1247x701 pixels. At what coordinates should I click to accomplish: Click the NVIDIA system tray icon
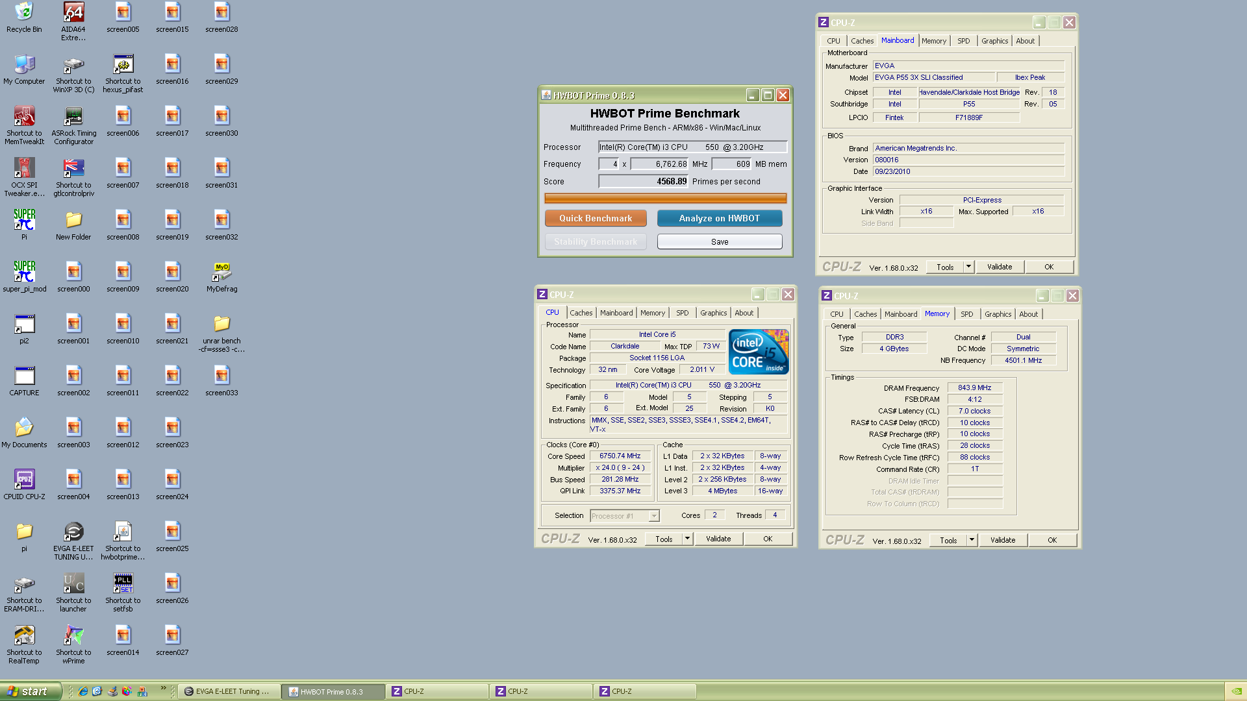(x=1236, y=691)
